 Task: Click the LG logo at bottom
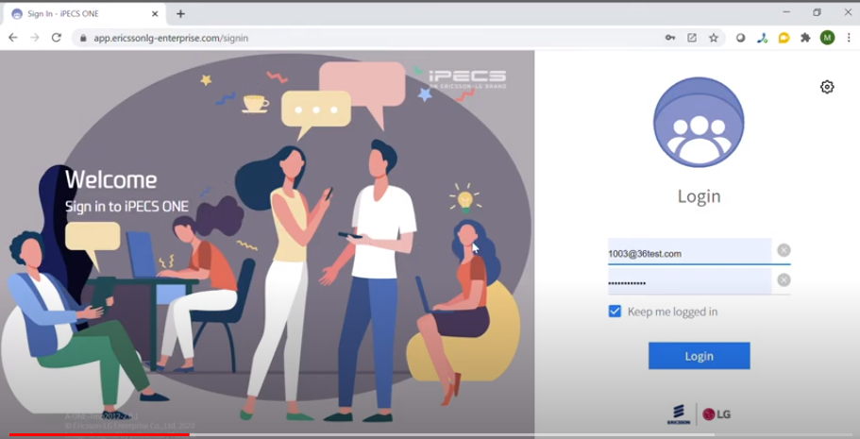coord(717,414)
